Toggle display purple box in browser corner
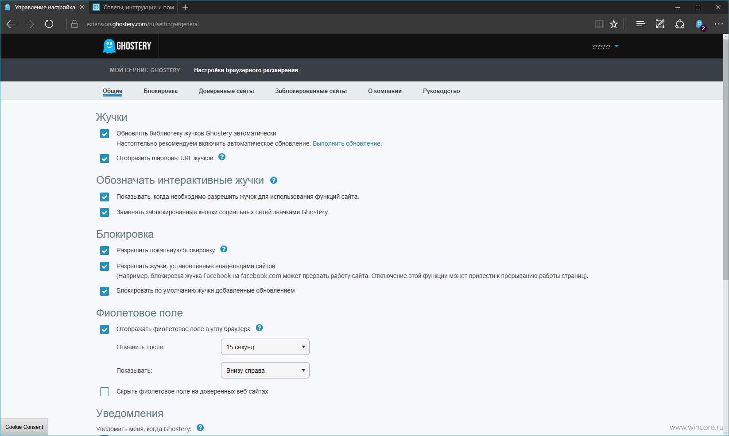The width and height of the screenshot is (729, 436). coord(105,329)
